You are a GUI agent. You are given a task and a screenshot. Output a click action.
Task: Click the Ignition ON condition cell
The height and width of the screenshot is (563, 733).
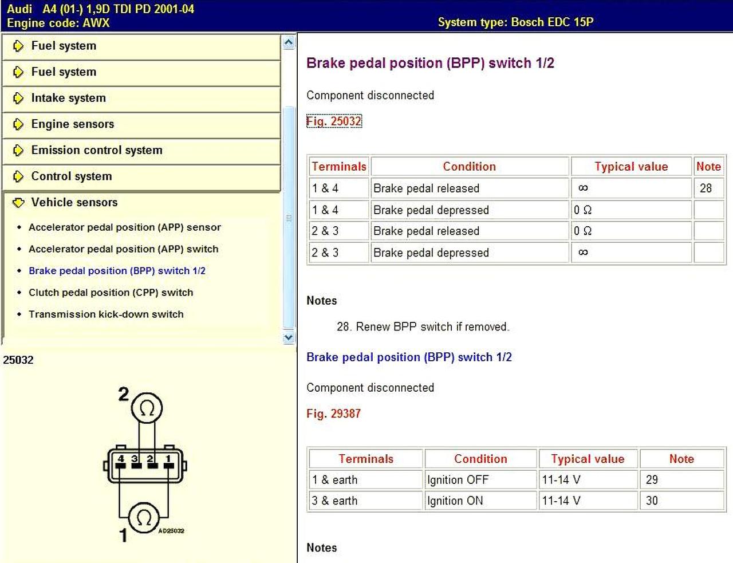pyautogui.click(x=480, y=501)
